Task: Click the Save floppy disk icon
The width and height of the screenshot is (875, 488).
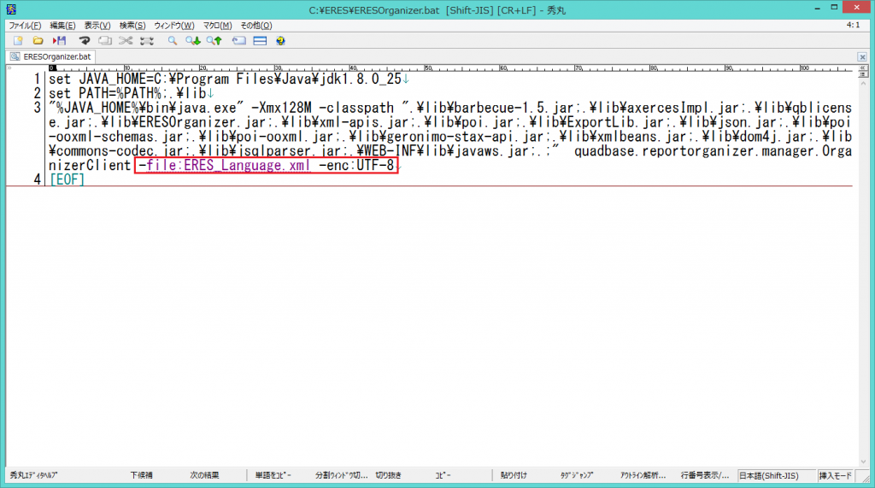Action: pyautogui.click(x=59, y=40)
